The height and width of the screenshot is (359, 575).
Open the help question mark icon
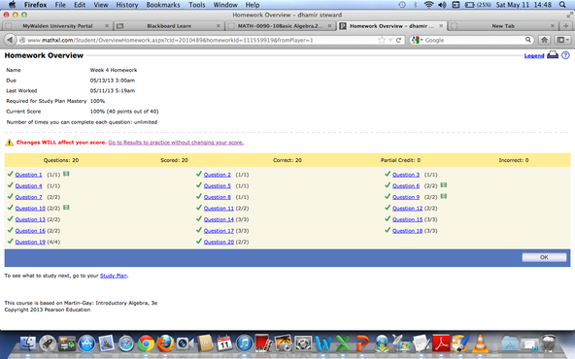tap(565, 55)
